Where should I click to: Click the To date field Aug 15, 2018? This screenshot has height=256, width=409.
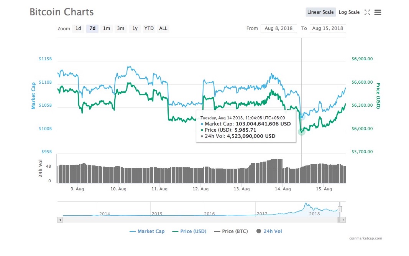click(x=328, y=28)
